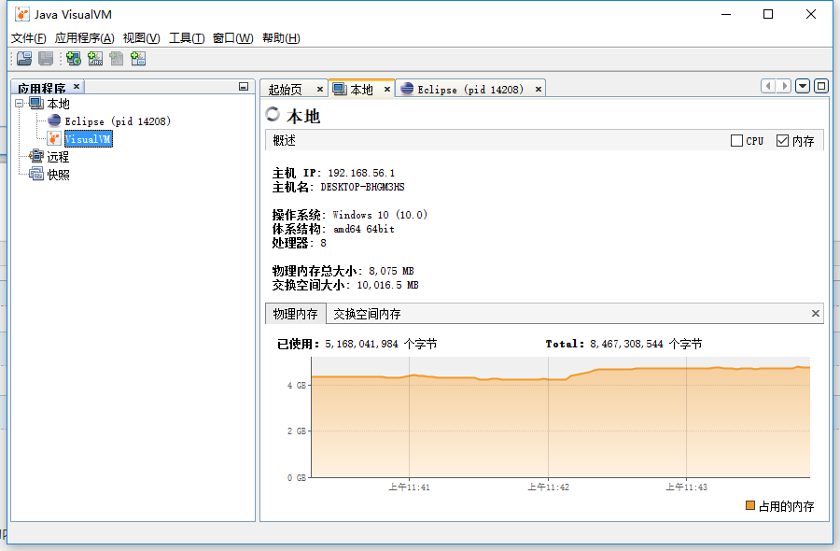Click the VisualVM icon in applications tree

tap(54, 138)
